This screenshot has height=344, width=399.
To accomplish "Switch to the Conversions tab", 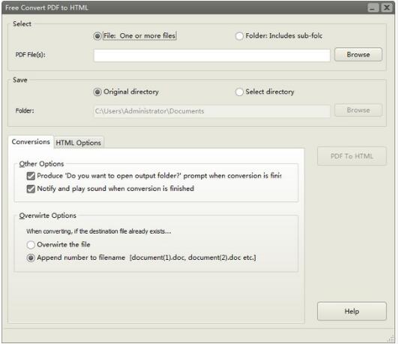I will pos(31,142).
